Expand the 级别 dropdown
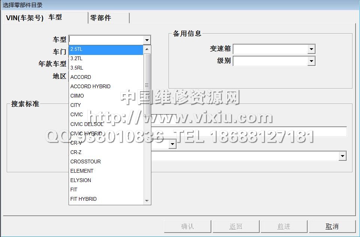The width and height of the screenshot is (360, 237). (x=311, y=61)
